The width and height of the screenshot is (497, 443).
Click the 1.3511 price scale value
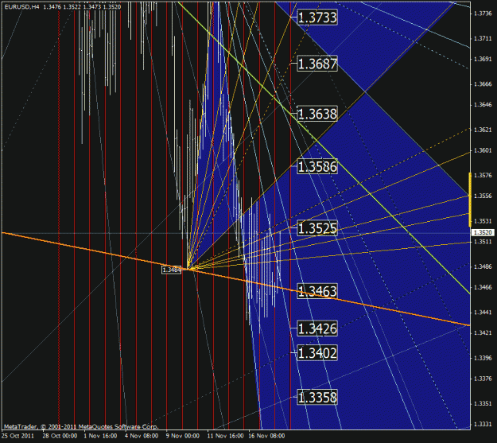tap(483, 242)
